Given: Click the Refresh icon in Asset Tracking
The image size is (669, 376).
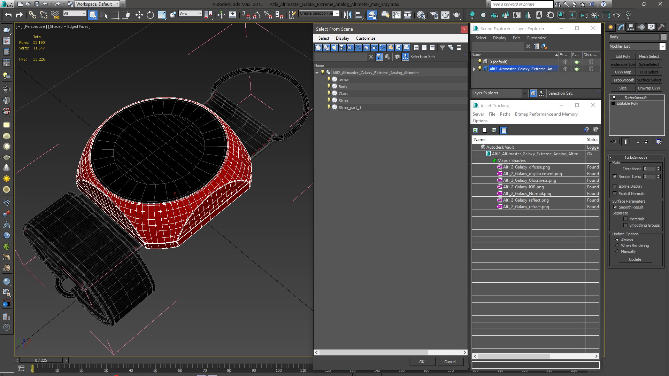Looking at the screenshot, I should point(475,130).
